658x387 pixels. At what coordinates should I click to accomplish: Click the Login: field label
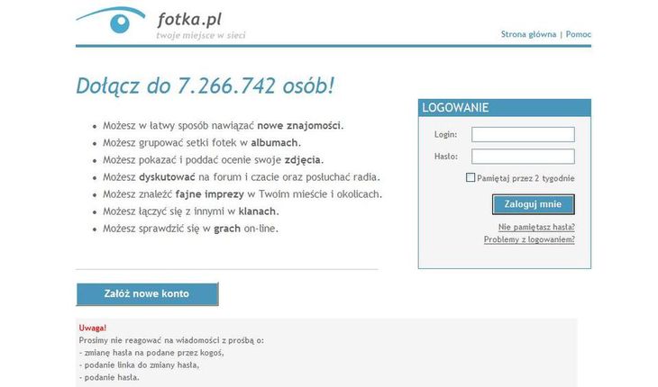coord(445,134)
